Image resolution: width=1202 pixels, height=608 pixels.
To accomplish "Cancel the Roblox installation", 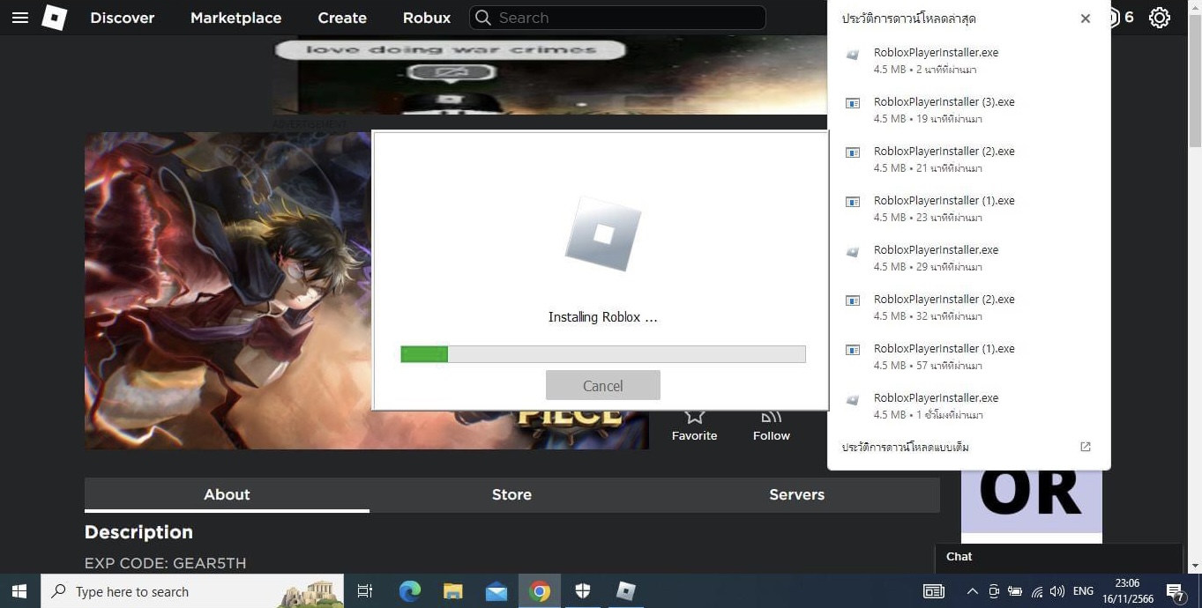I will (603, 385).
